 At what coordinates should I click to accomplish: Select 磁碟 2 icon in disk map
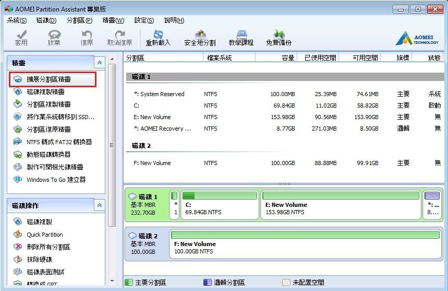tap(132, 236)
